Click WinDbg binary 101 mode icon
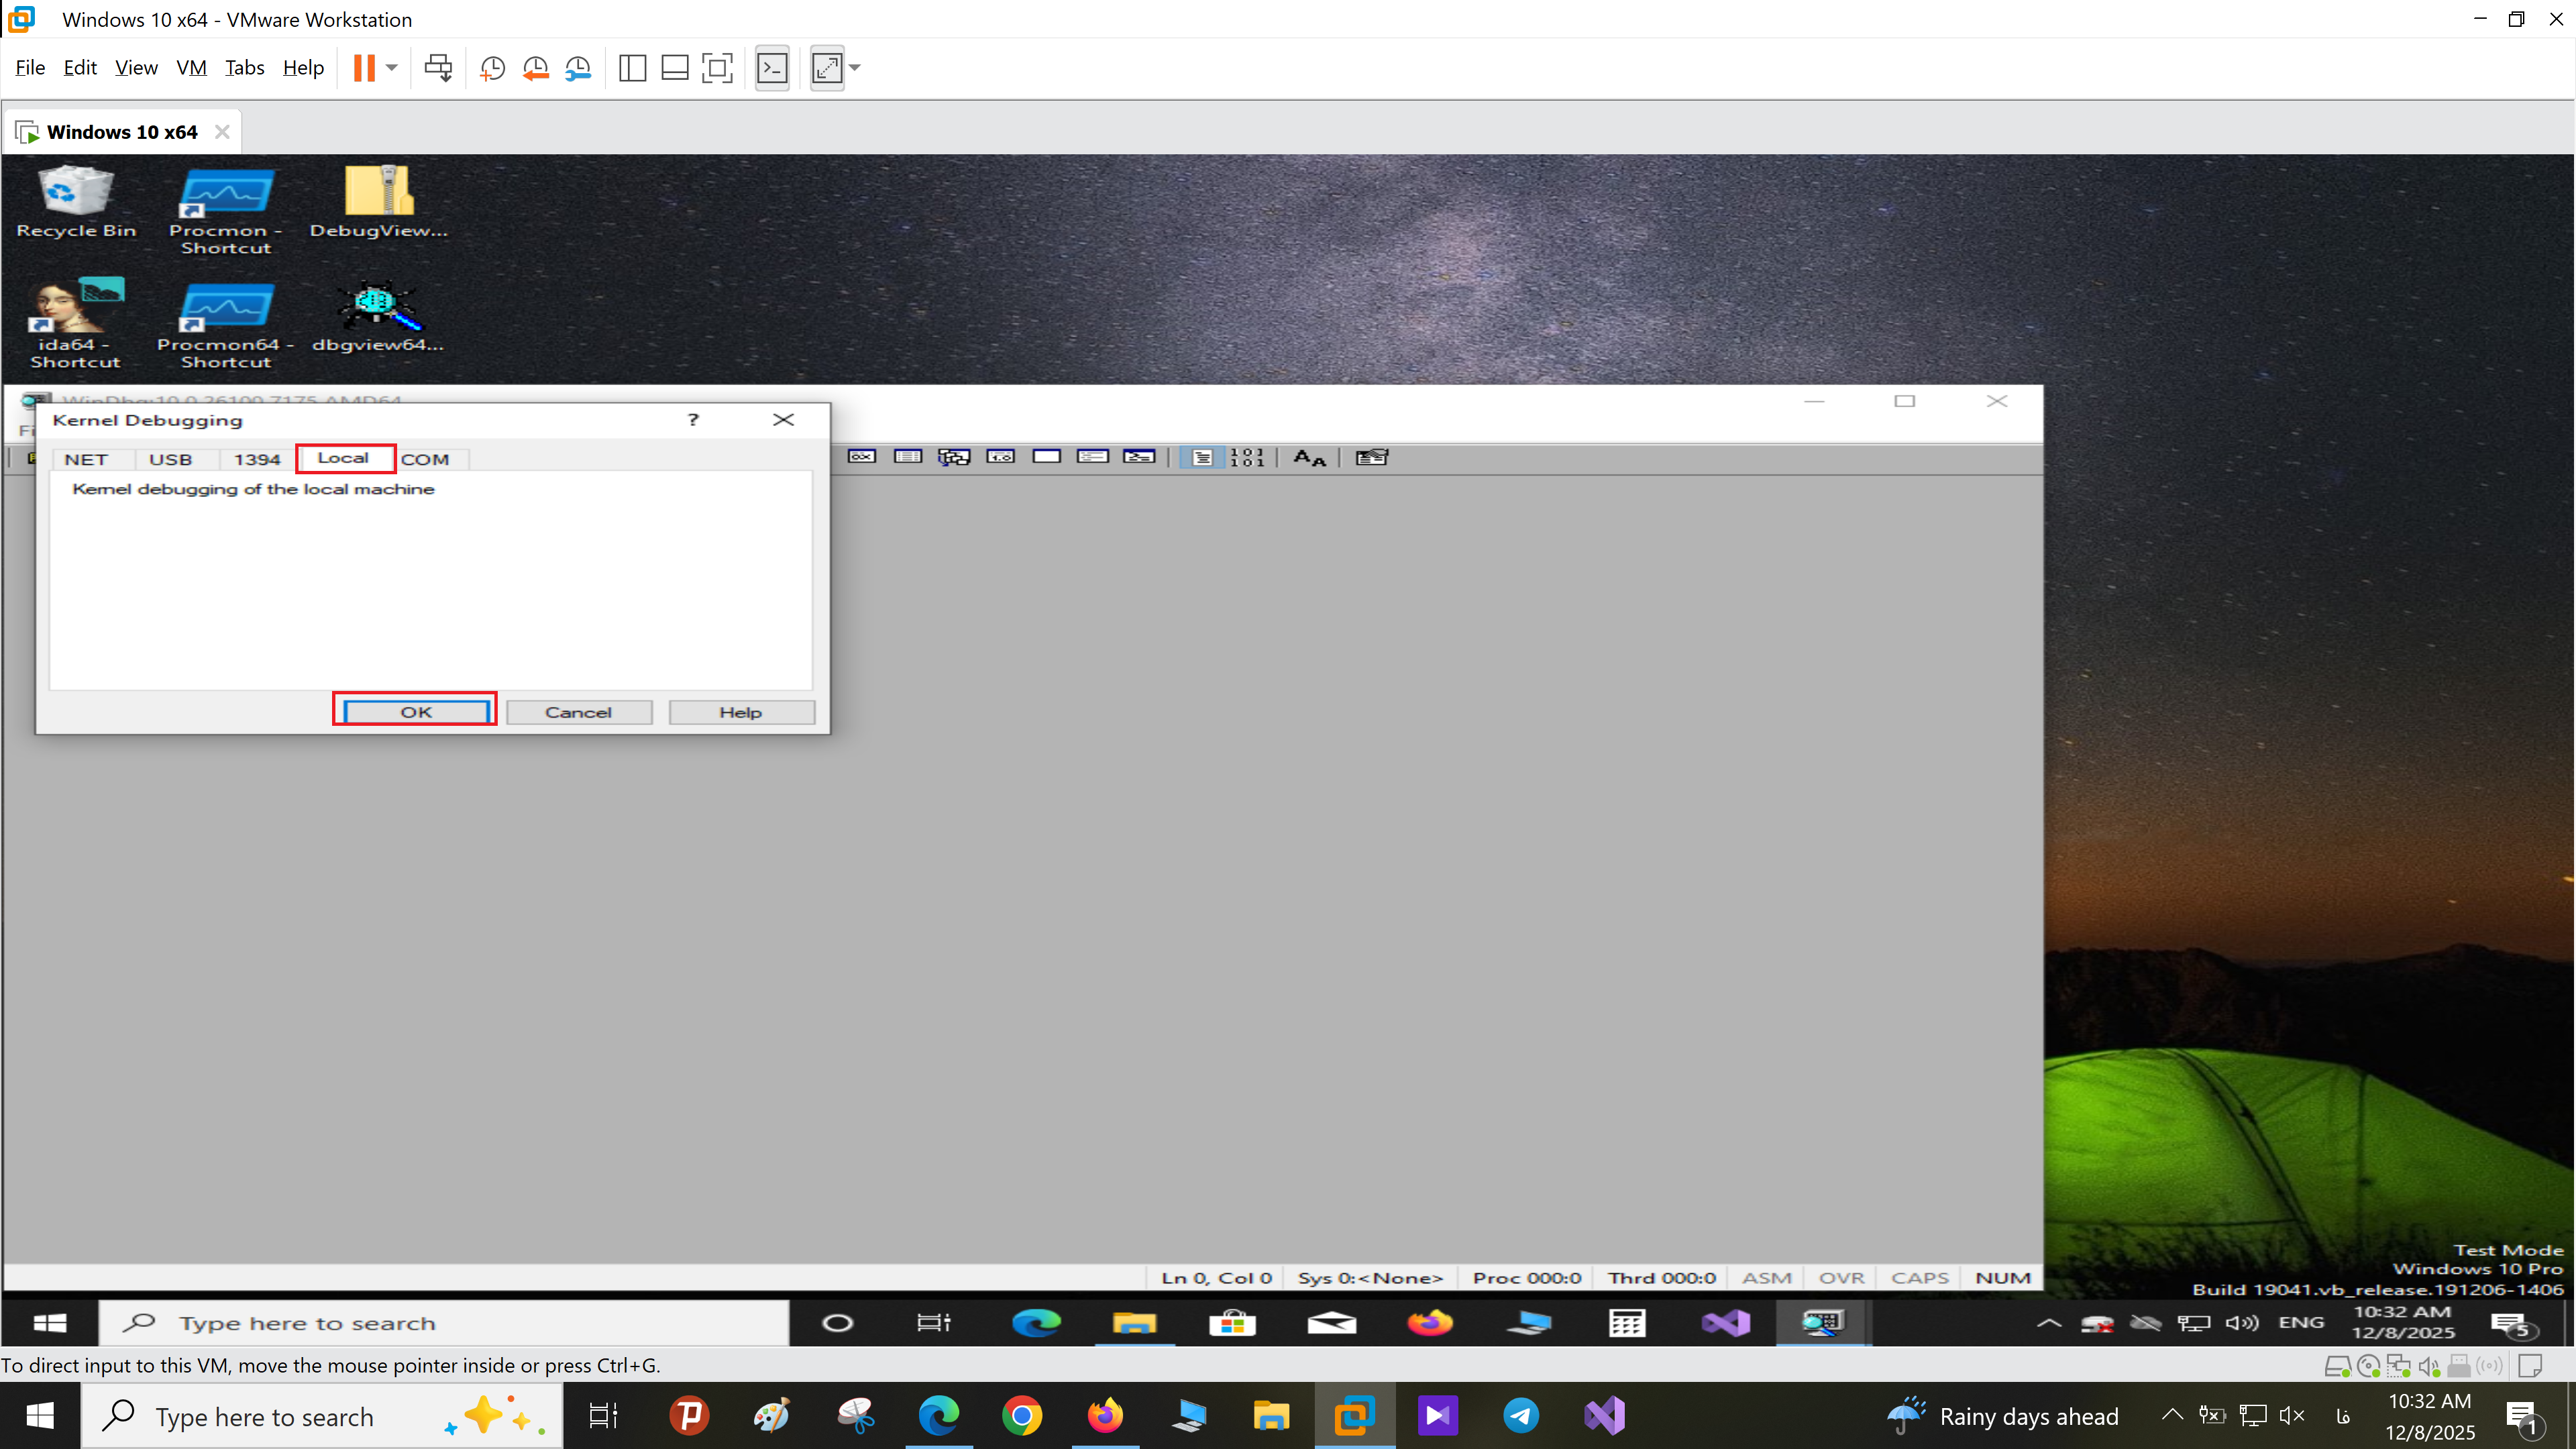 point(1247,457)
